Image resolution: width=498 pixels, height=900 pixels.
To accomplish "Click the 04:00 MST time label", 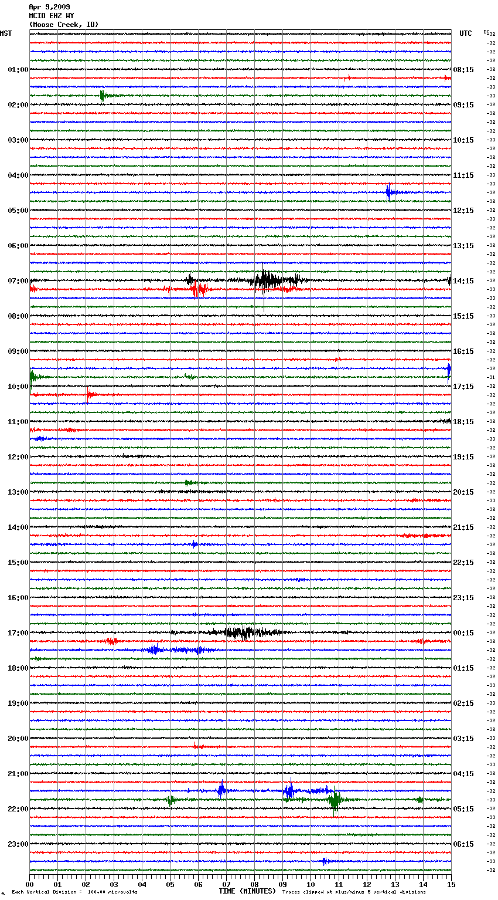I will click(x=18, y=175).
